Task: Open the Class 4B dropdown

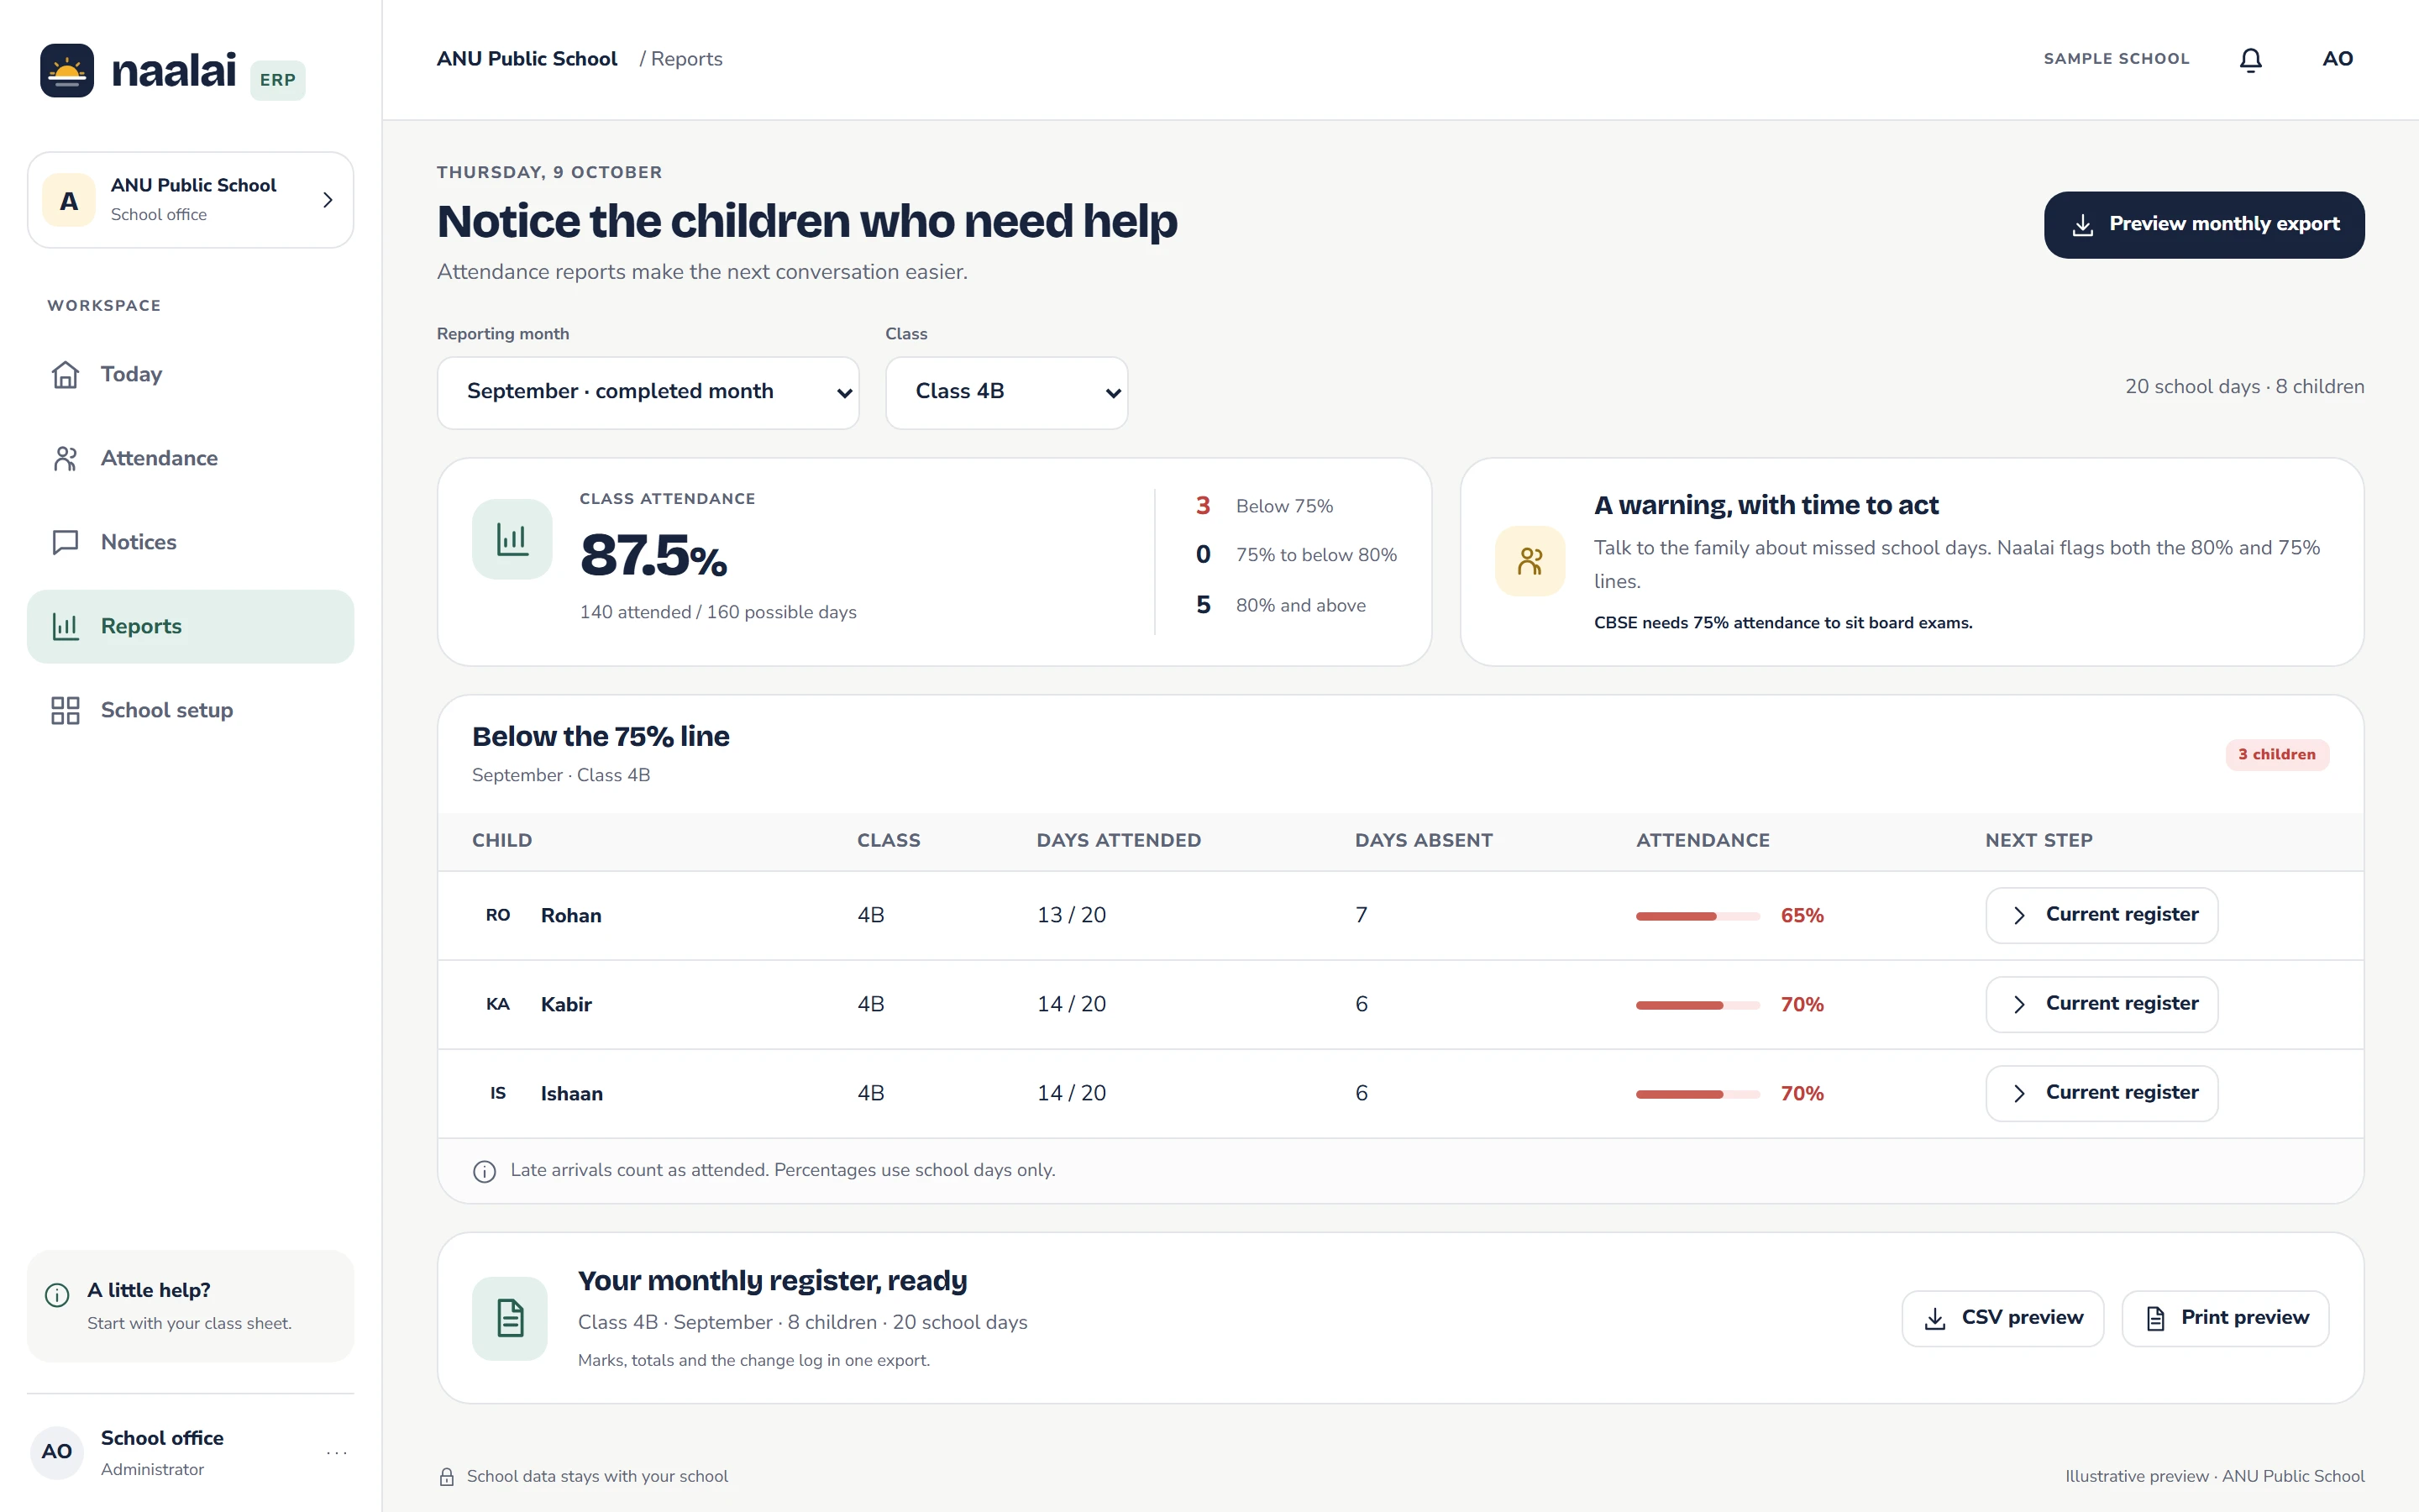Action: click(x=1006, y=392)
